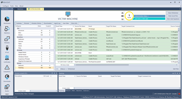Open the Modules view in sidebar
Screen dimensions: 182x99
[7, 39]
